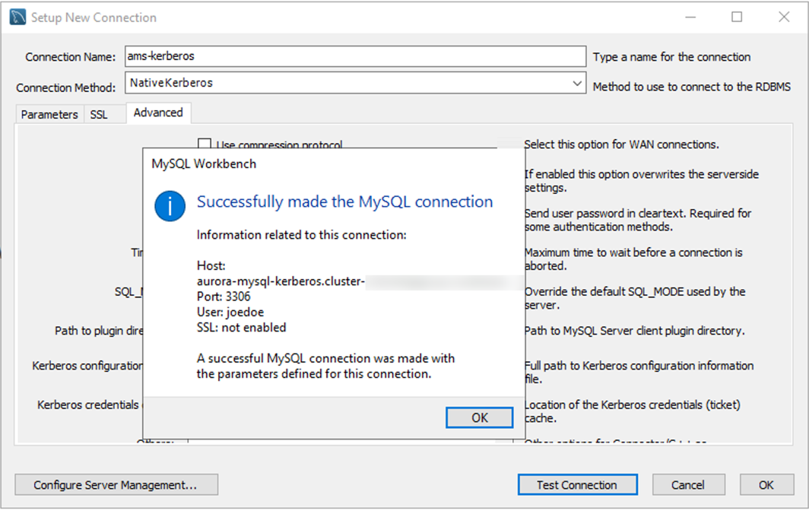The image size is (809, 511).
Task: Click the "A successful MySQL connection was made" message
Action: 325,366
